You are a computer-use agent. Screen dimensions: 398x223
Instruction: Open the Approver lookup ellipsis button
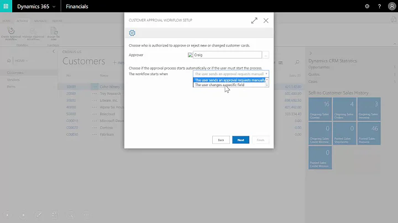(x=265, y=55)
